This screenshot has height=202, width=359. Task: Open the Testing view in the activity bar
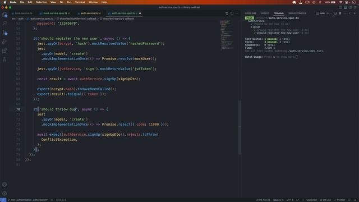(4, 59)
